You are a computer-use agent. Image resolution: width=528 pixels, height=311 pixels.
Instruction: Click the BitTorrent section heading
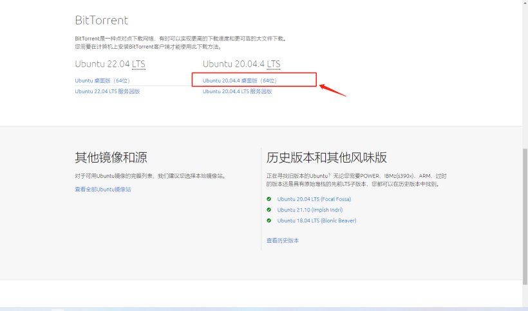(x=102, y=21)
